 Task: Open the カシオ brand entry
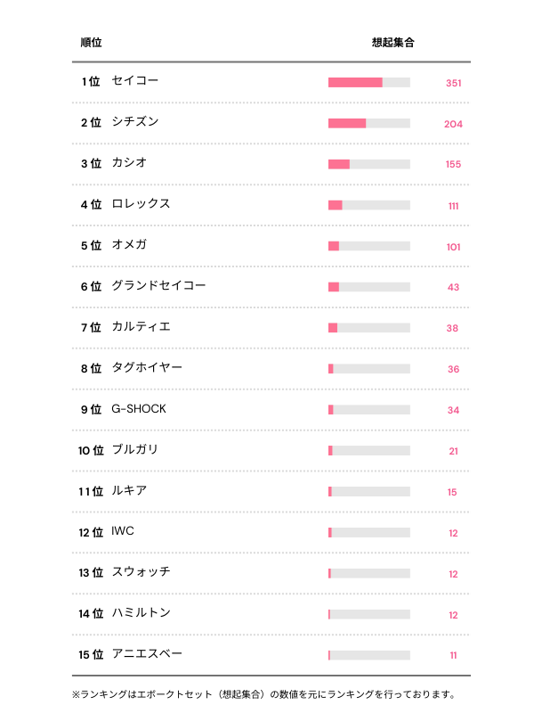pyautogui.click(x=129, y=163)
